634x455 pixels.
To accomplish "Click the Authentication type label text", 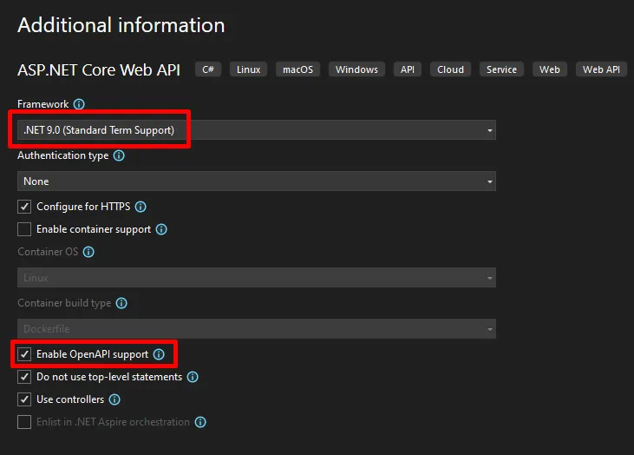I will 62,155.
